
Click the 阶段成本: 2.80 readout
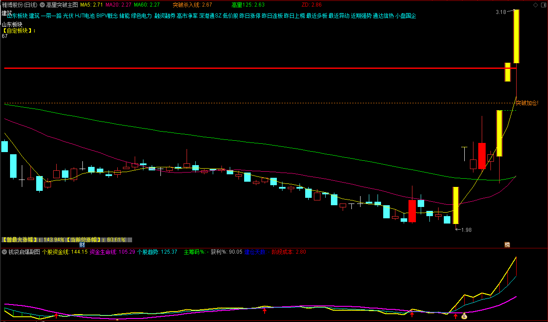tap(289, 252)
